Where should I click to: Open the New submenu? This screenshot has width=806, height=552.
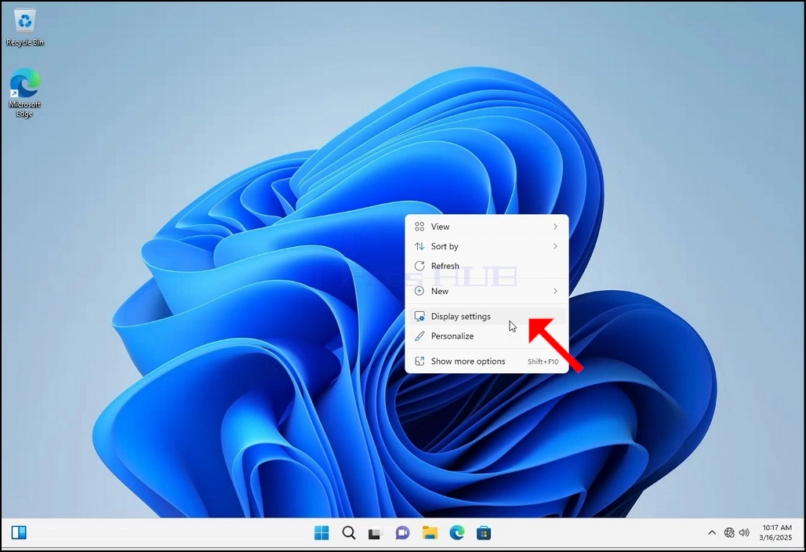(487, 291)
